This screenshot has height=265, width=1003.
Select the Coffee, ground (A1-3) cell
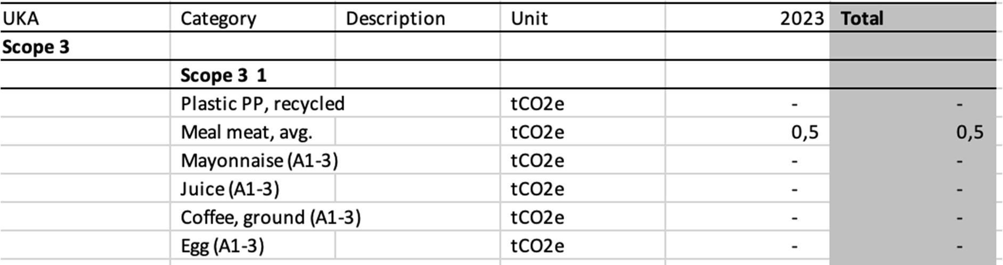(271, 218)
